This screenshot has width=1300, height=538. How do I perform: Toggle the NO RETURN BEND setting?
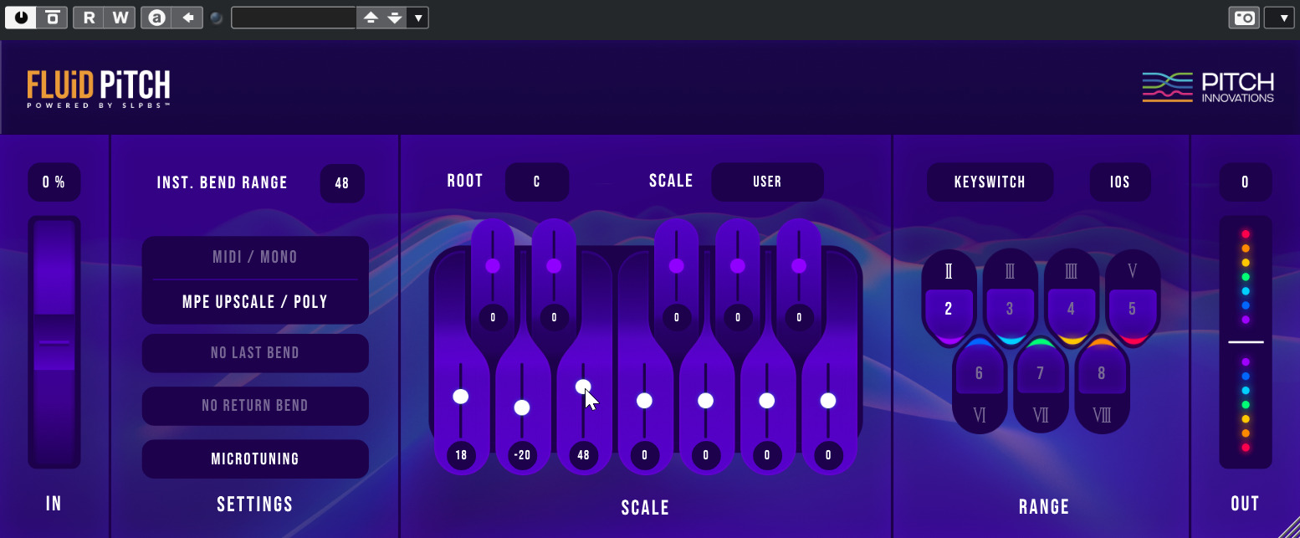coord(255,406)
